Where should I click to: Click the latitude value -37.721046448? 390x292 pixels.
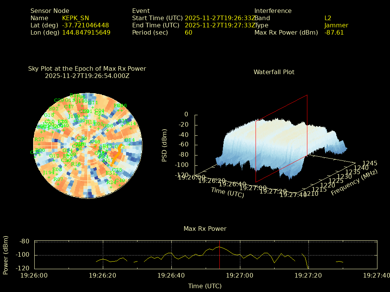click(x=86, y=25)
